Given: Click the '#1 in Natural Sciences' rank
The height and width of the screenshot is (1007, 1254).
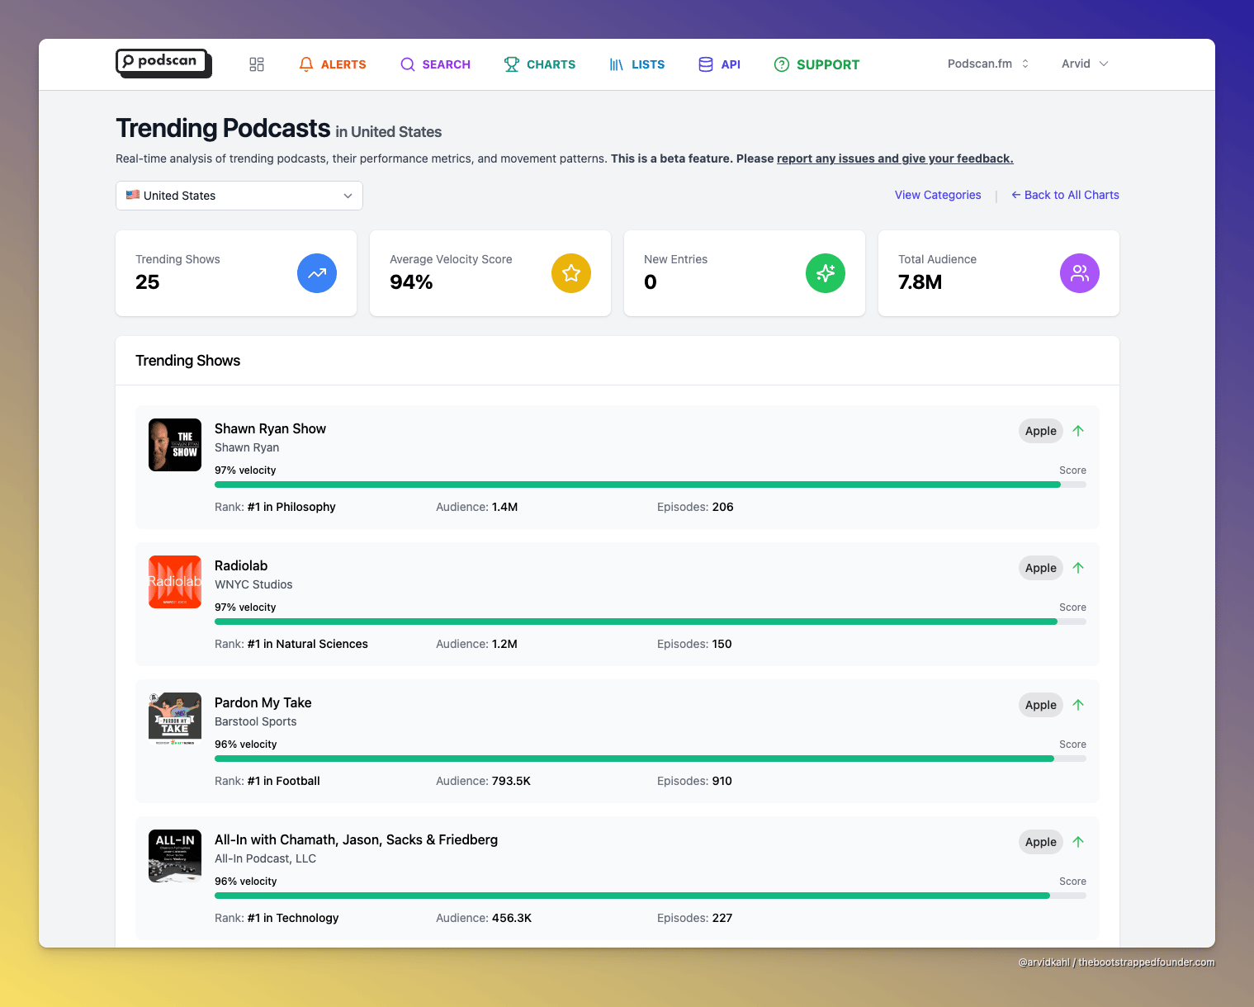Looking at the screenshot, I should (308, 644).
